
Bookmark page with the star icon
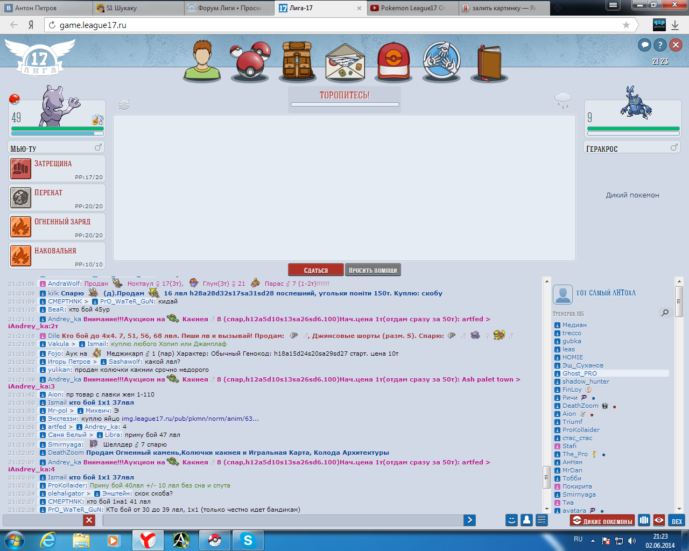[x=626, y=25]
